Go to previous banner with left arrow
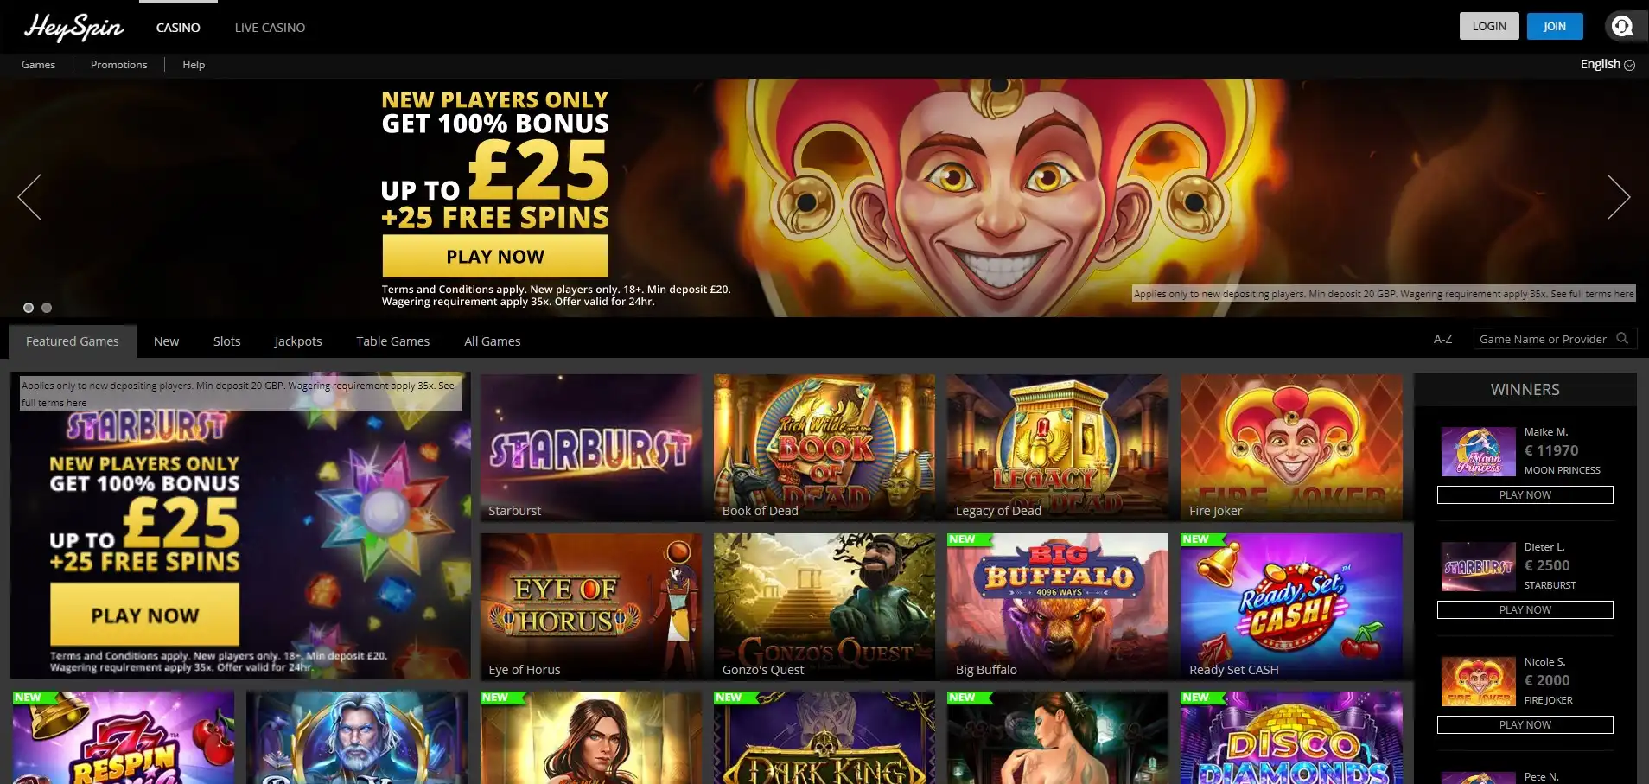 (29, 197)
